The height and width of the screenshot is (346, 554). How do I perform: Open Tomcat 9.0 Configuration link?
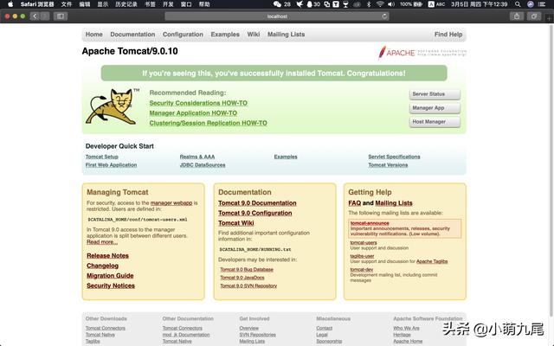click(x=254, y=213)
